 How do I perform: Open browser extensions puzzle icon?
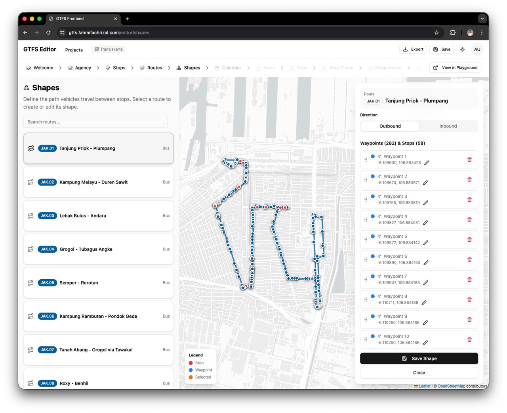[453, 33]
